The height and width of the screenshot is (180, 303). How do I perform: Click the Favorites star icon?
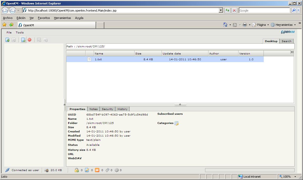[x=4, y=24]
